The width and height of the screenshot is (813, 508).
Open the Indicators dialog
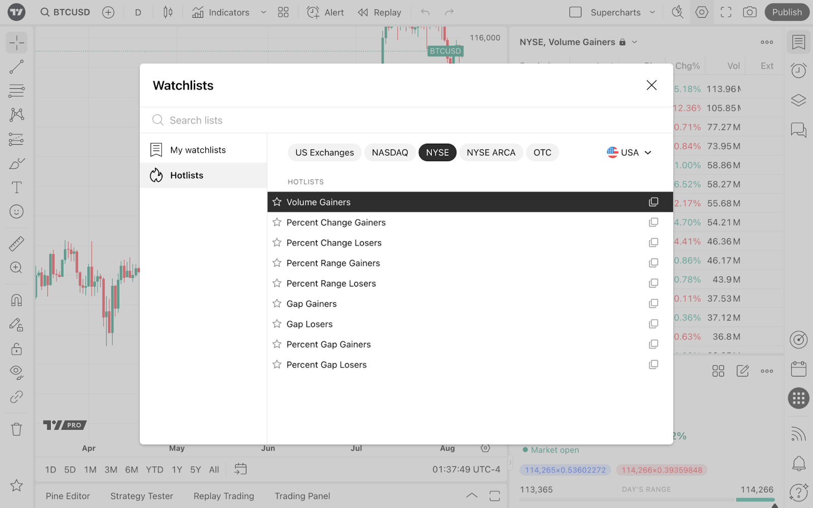[x=221, y=12]
